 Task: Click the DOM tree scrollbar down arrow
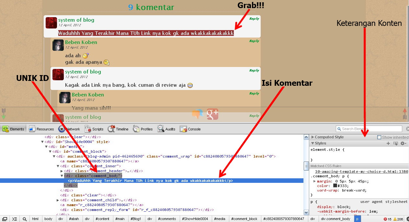click(306, 213)
